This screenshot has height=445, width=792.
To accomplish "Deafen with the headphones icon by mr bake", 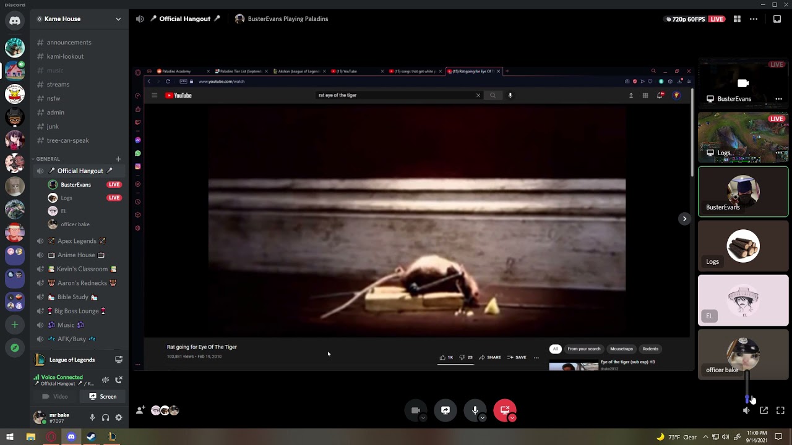I will coord(105,418).
